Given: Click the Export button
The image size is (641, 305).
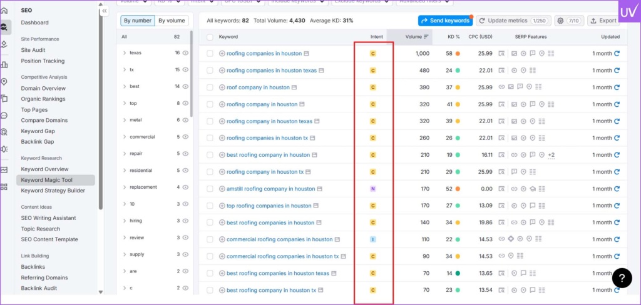Looking at the screenshot, I should [603, 21].
